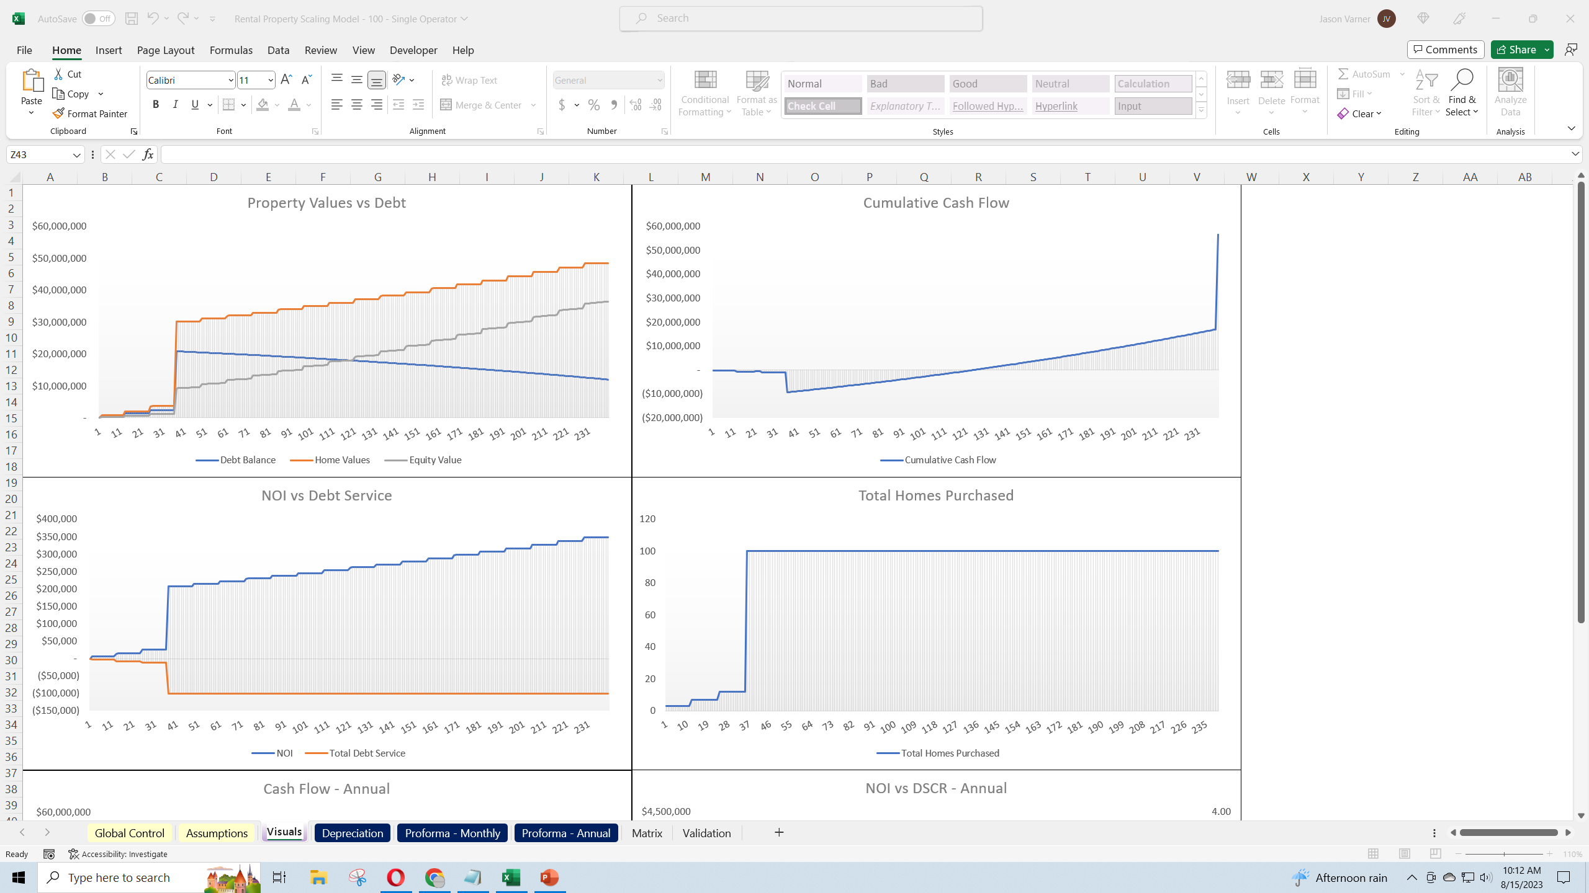The width and height of the screenshot is (1589, 893).
Task: Click the Save icon in title bar
Action: pyautogui.click(x=132, y=19)
